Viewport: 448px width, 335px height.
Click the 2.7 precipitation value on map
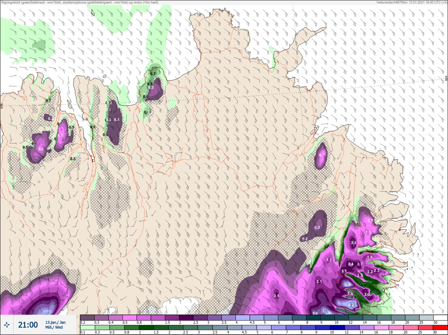point(359,264)
